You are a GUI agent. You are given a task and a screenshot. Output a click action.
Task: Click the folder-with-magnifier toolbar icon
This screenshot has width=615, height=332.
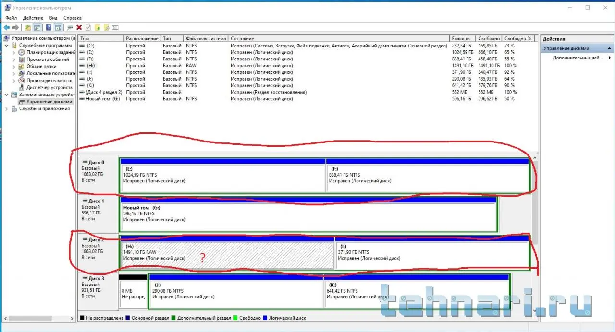tap(106, 27)
